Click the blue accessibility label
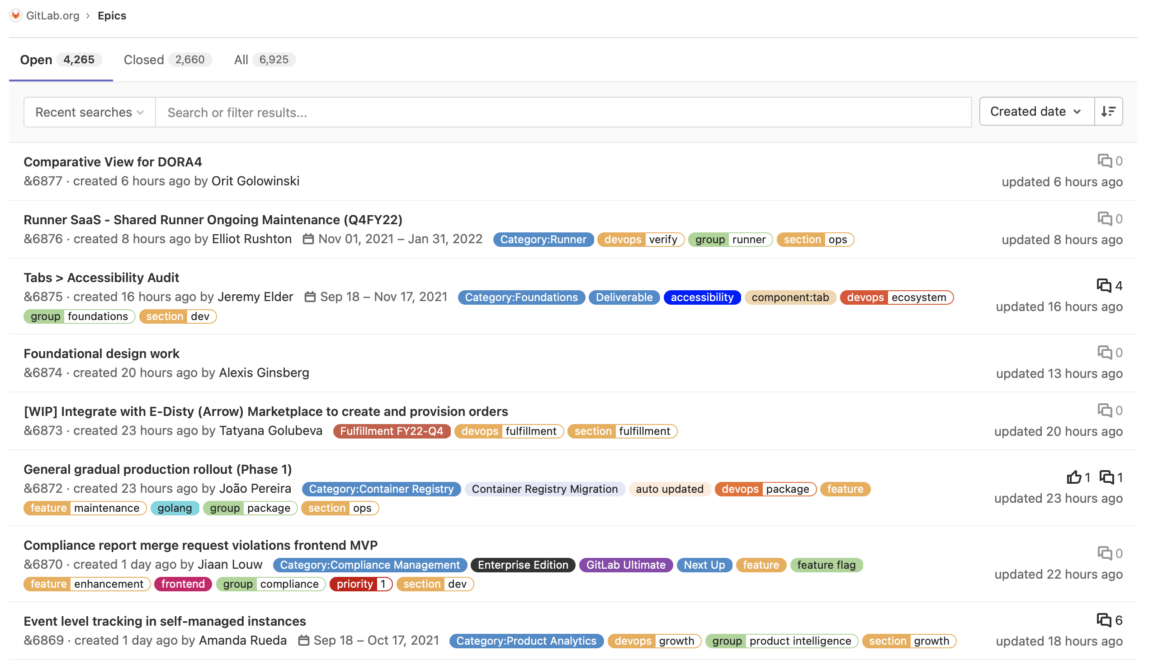 [701, 297]
